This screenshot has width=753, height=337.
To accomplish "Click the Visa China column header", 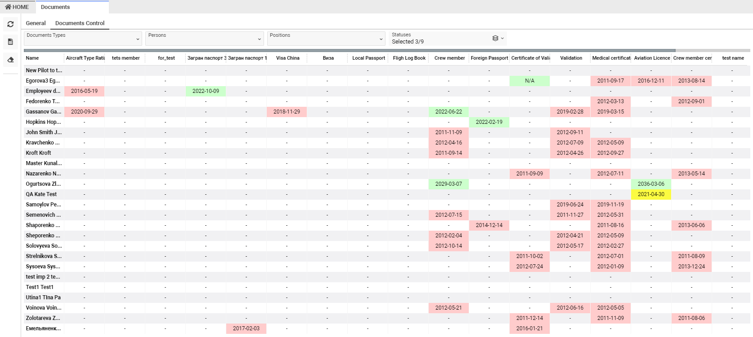I will pyautogui.click(x=287, y=58).
